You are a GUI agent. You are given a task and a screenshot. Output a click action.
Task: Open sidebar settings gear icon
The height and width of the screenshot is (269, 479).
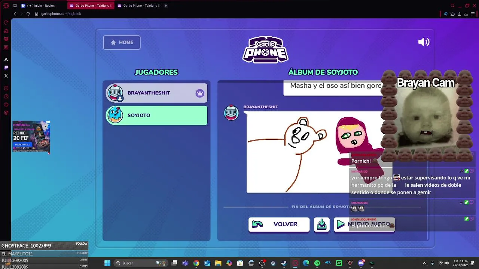pos(6,113)
